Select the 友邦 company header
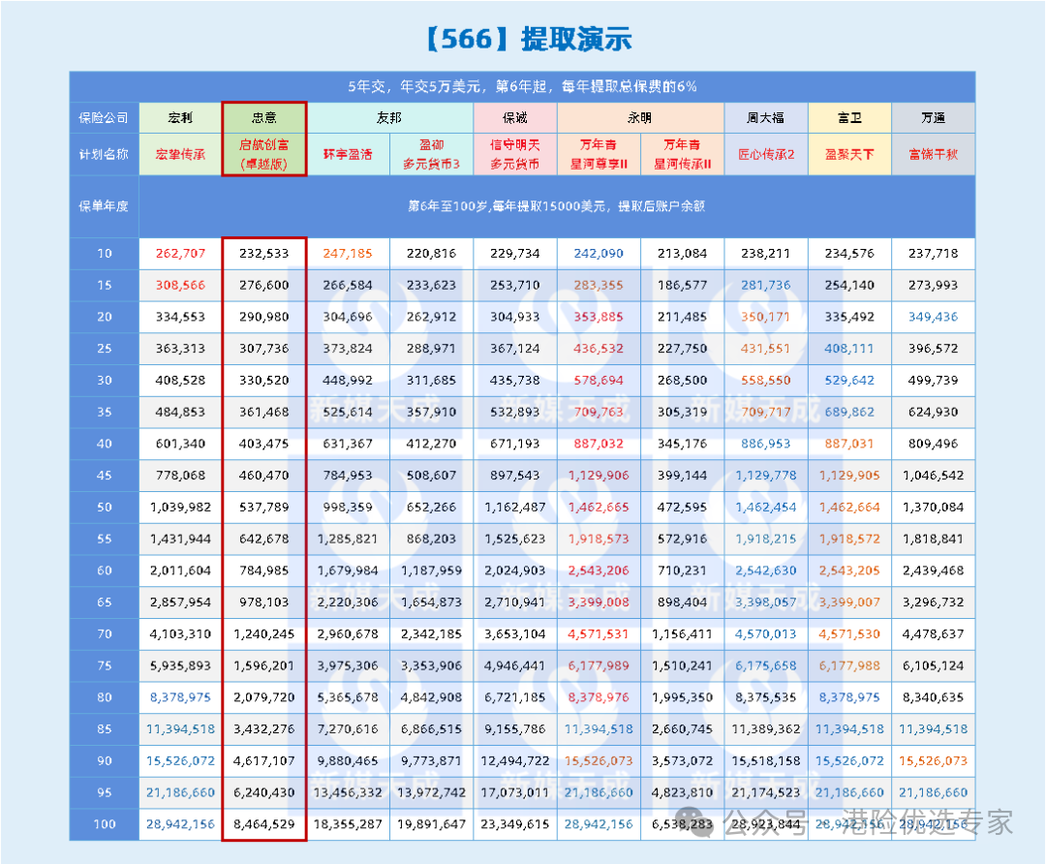 (389, 118)
